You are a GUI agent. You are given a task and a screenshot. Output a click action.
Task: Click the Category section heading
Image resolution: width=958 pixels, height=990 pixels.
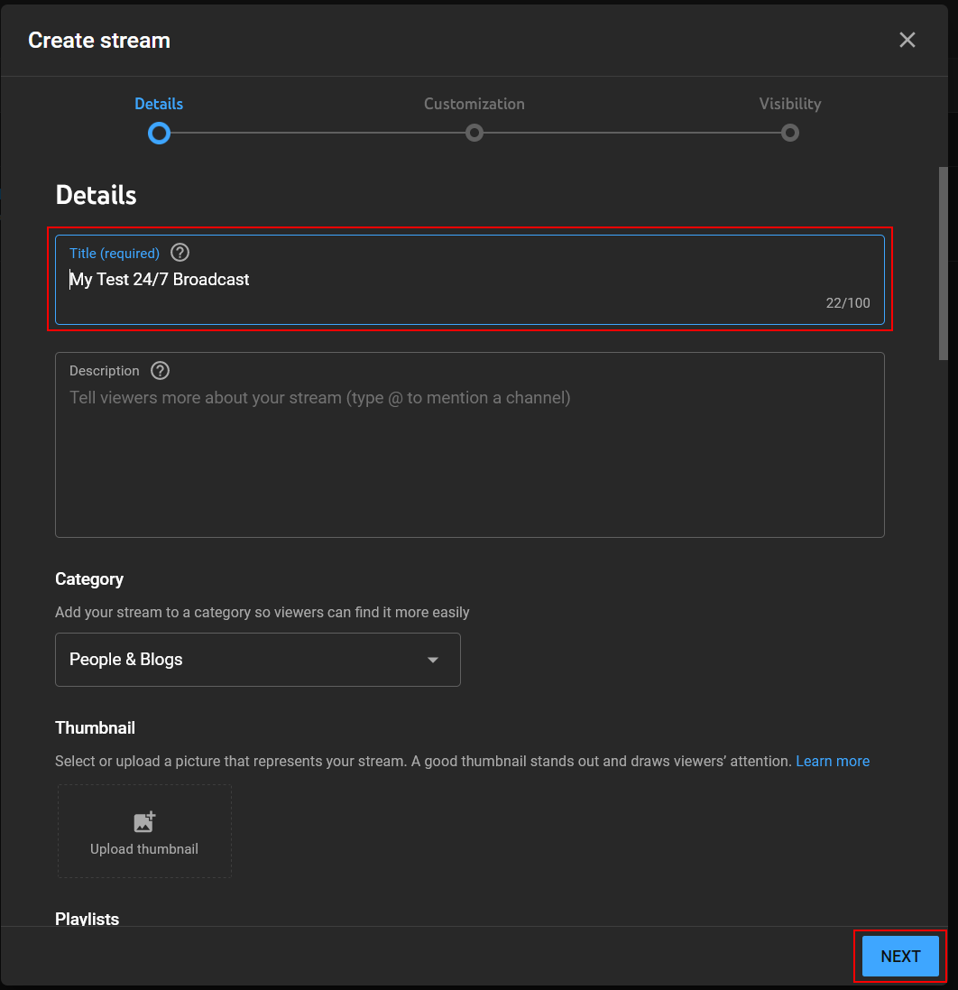pyautogui.click(x=89, y=579)
